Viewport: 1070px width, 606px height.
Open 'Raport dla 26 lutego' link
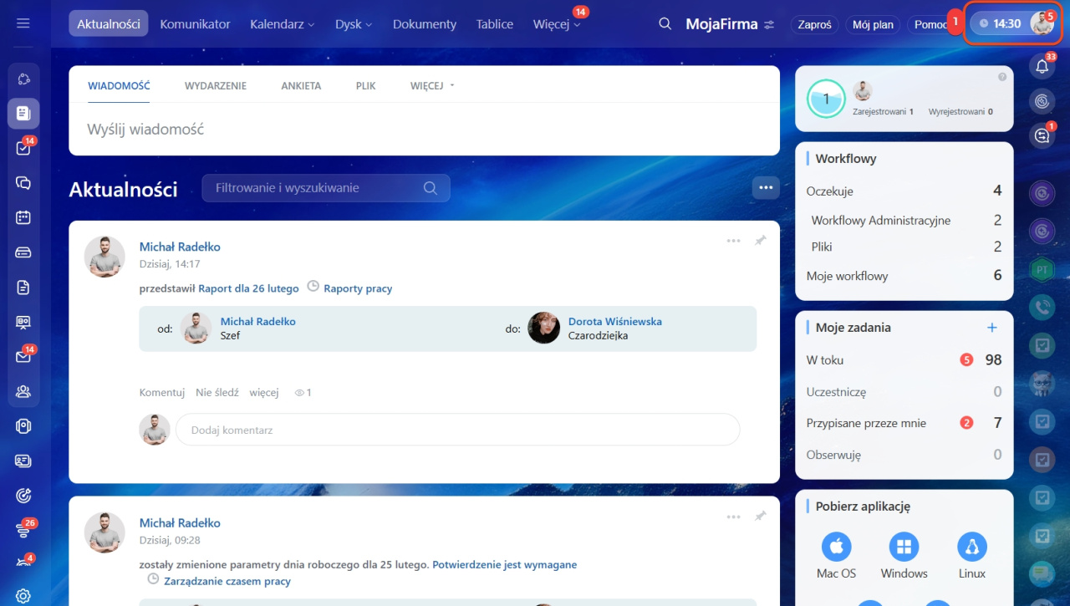(x=248, y=288)
